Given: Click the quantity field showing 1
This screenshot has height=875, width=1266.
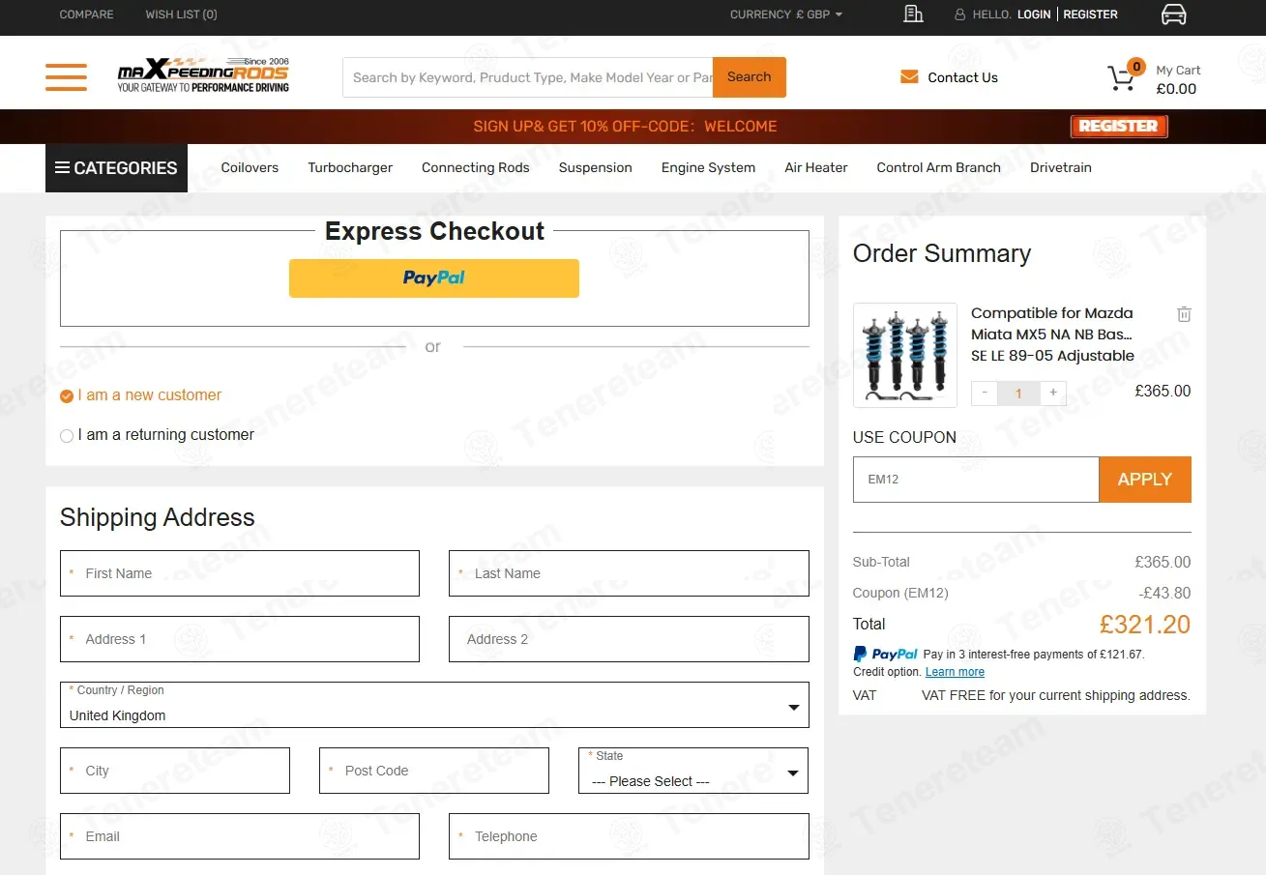Looking at the screenshot, I should click(1019, 393).
